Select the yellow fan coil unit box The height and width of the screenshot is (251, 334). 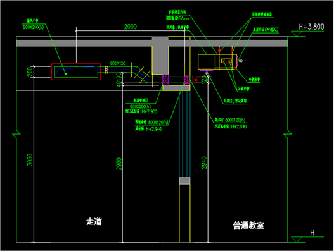[x=217, y=61]
